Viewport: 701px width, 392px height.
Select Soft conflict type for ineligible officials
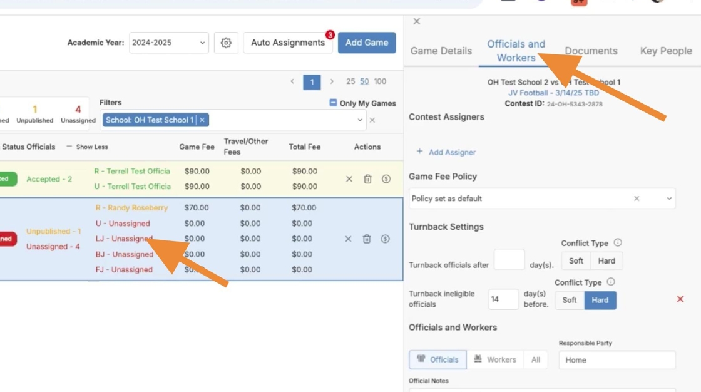click(570, 300)
